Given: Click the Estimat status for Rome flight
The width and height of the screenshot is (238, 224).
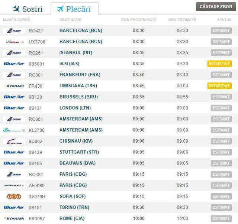Looking at the screenshot, I should click(x=221, y=218).
